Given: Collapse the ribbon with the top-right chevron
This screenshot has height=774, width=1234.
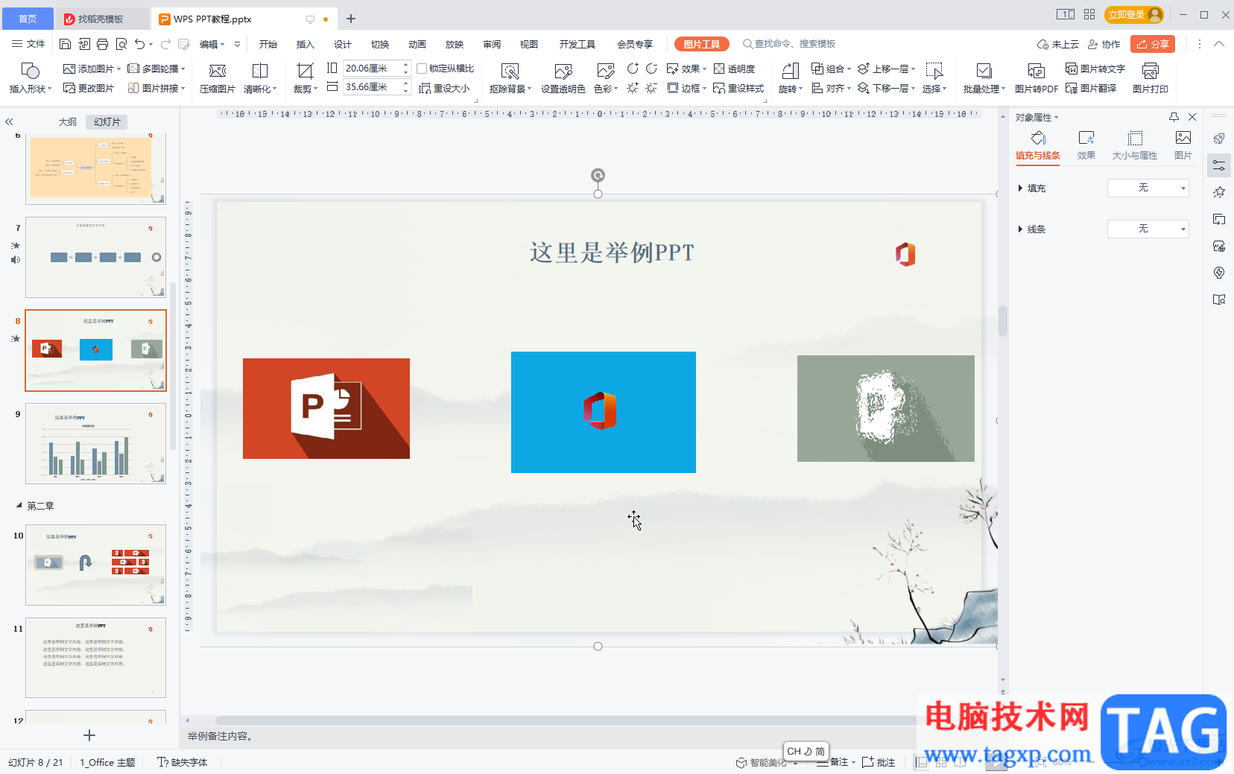Looking at the screenshot, I should point(1219,44).
